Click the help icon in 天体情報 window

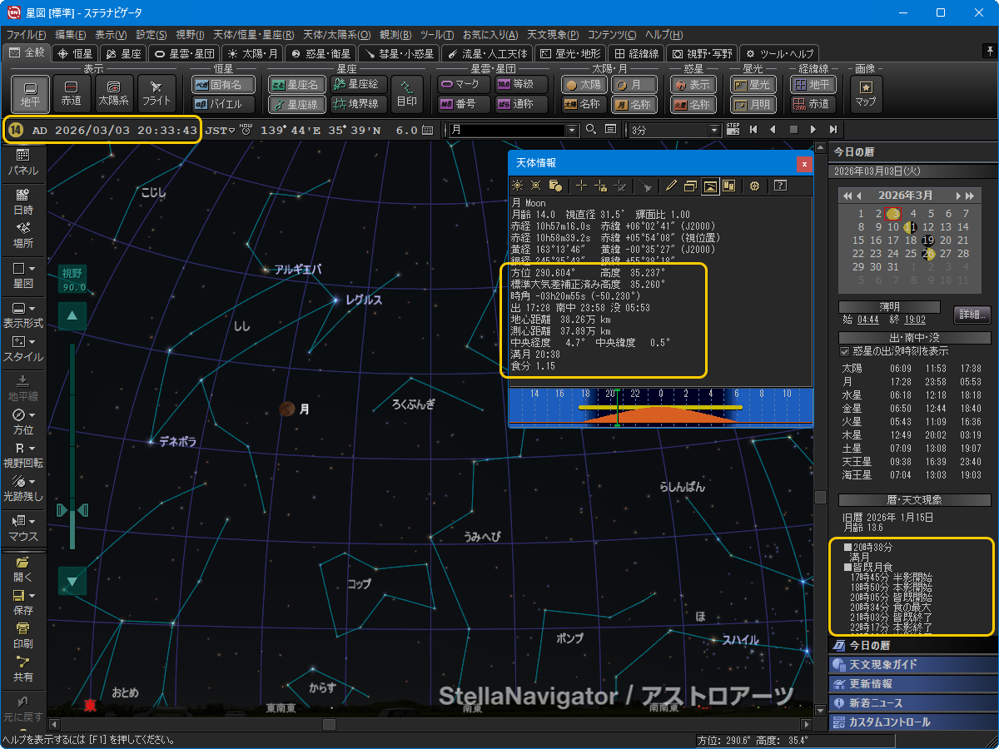coord(780,186)
